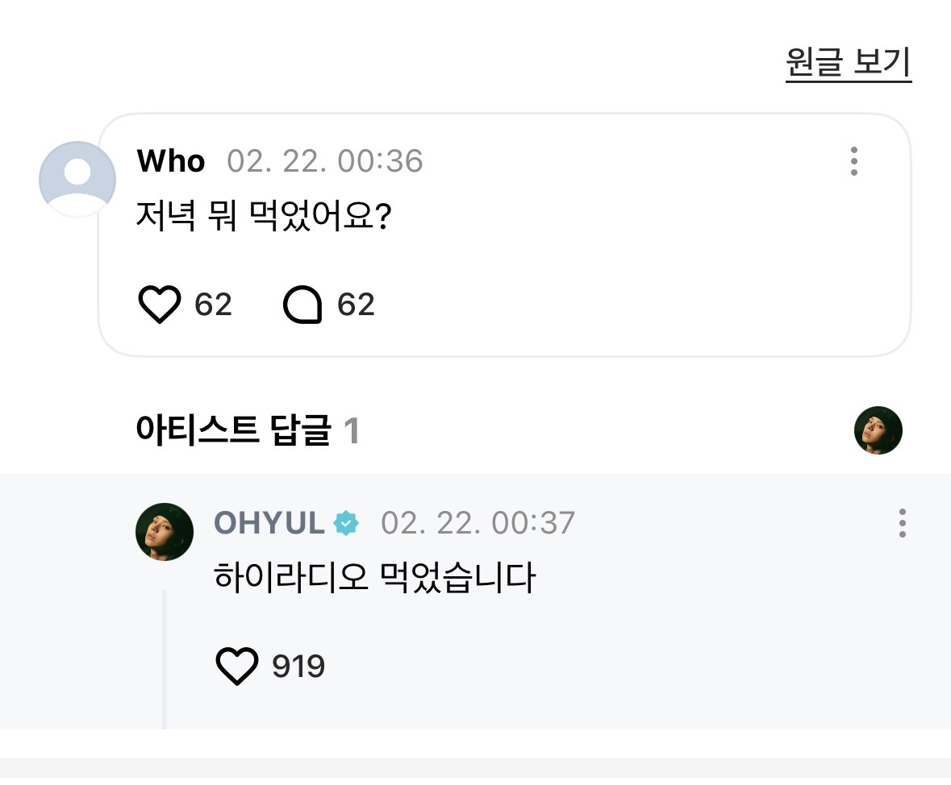Click the comment text 저녁 뭐 먹었어요?

(264, 218)
